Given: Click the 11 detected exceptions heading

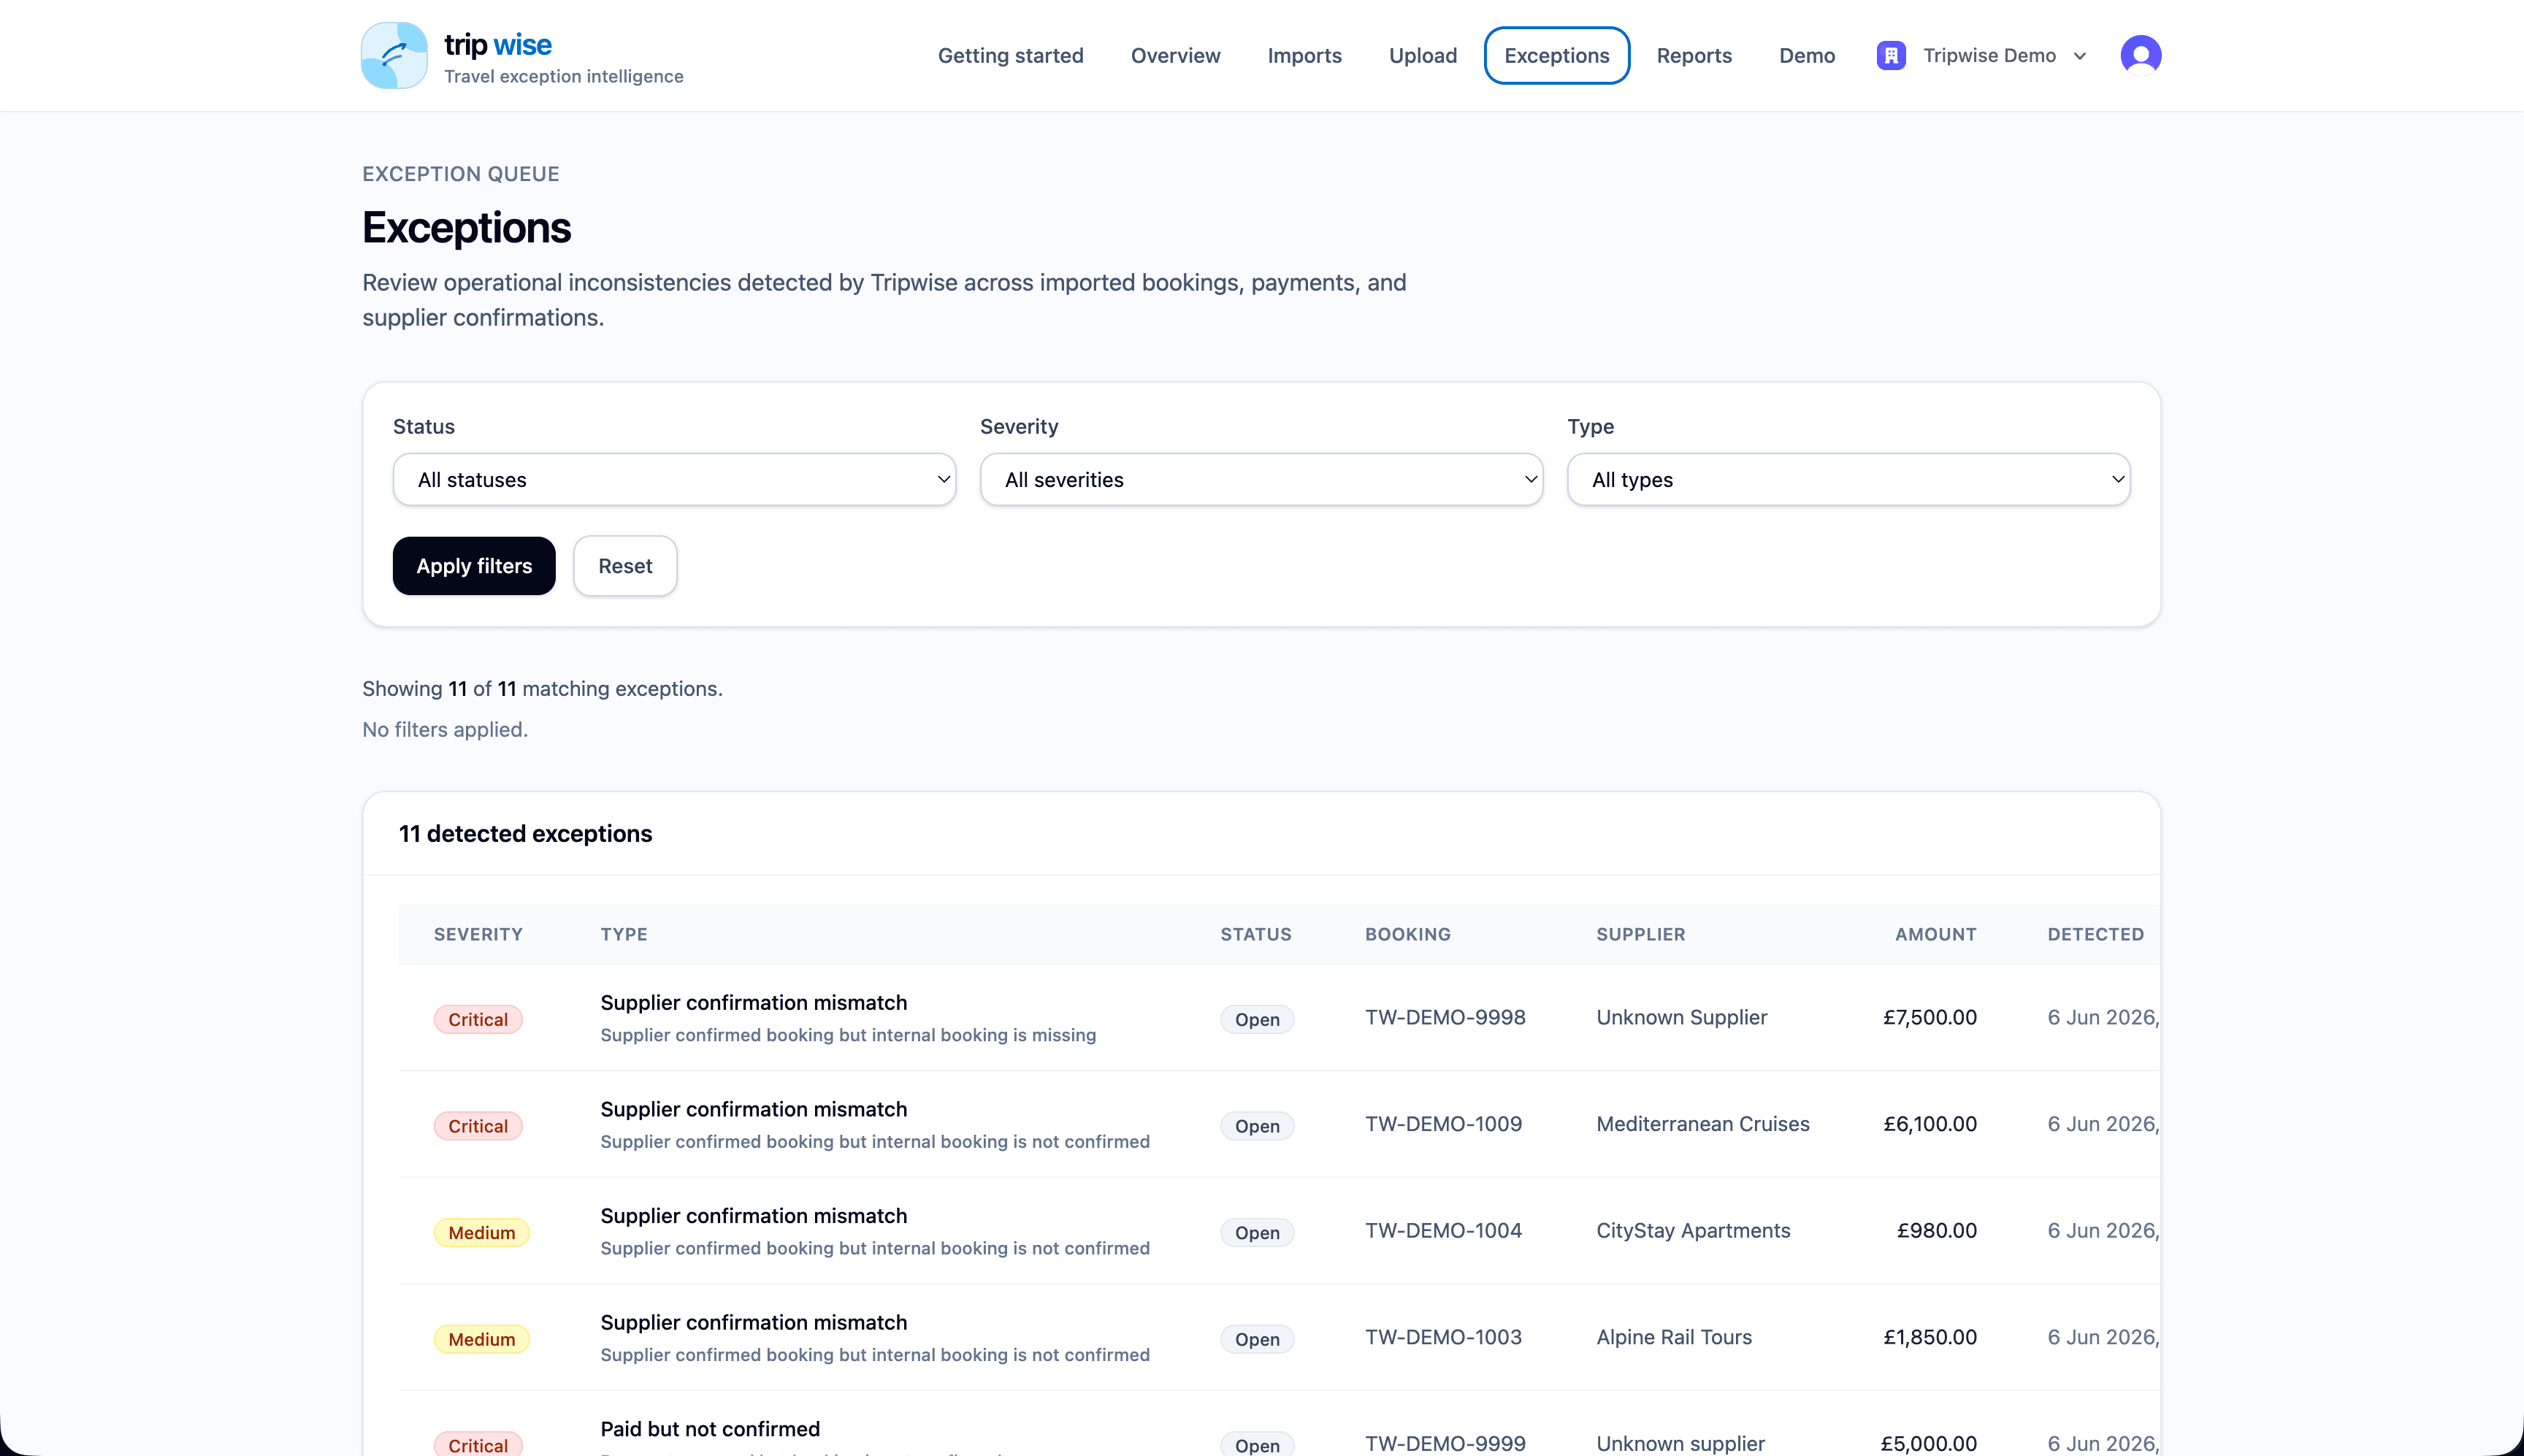Looking at the screenshot, I should tap(525, 834).
